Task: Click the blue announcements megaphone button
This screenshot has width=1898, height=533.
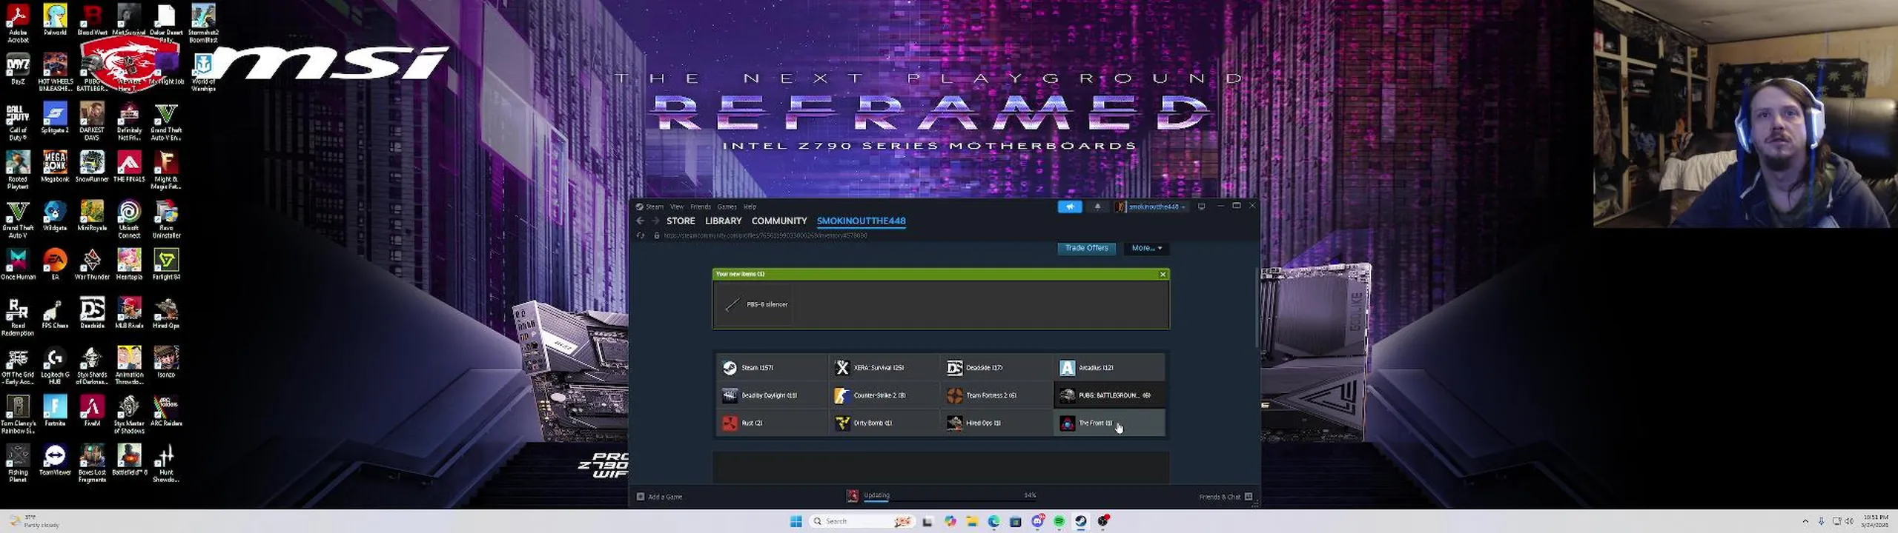Action: coord(1069,207)
